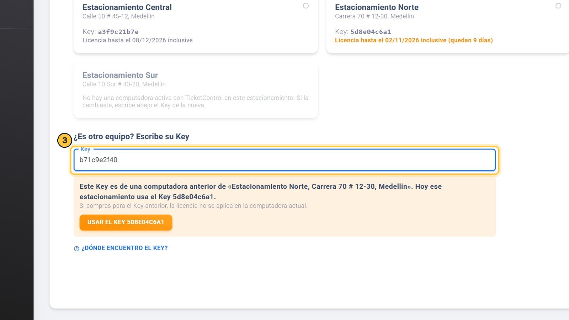Screen dimensions: 569x320
Task: Open the ¿DÓNDE ENCUENTRO EL KEY? link
Action: pyautogui.click(x=124, y=248)
